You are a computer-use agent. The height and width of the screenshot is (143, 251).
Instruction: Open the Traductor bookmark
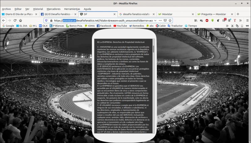pos(175,26)
